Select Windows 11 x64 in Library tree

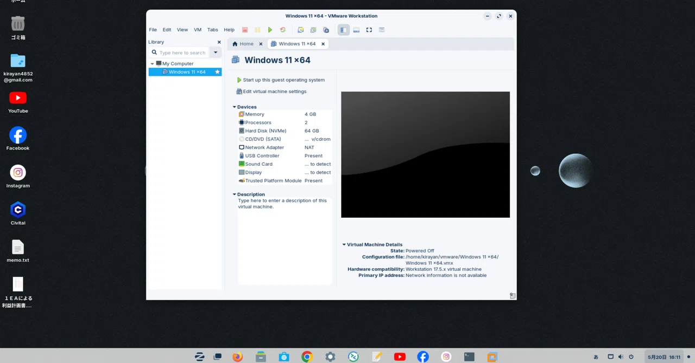coord(185,72)
